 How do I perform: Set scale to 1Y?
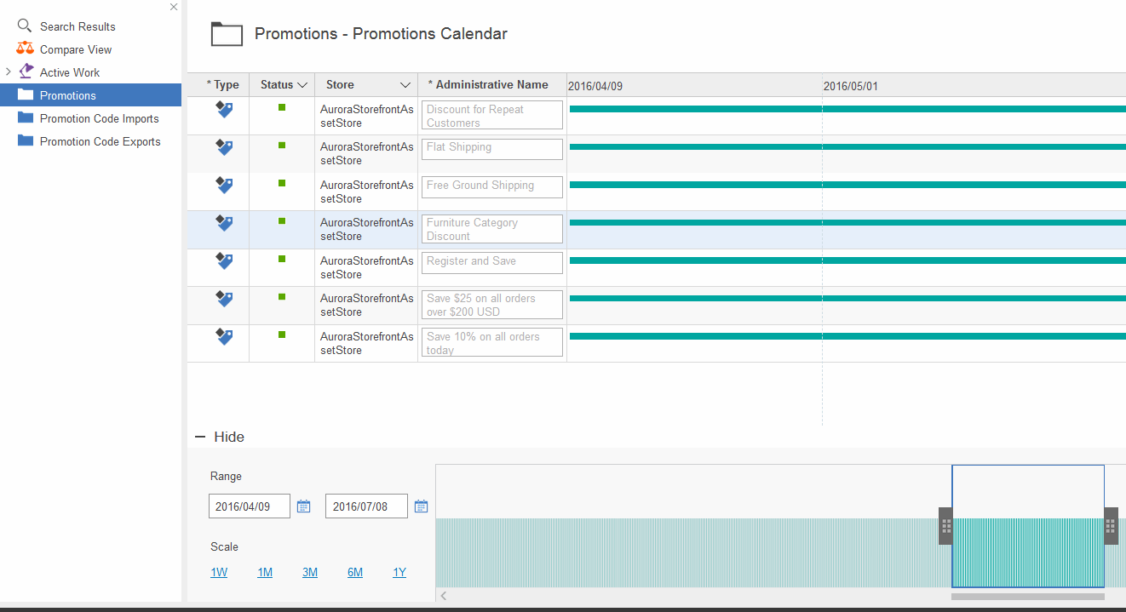[399, 573]
